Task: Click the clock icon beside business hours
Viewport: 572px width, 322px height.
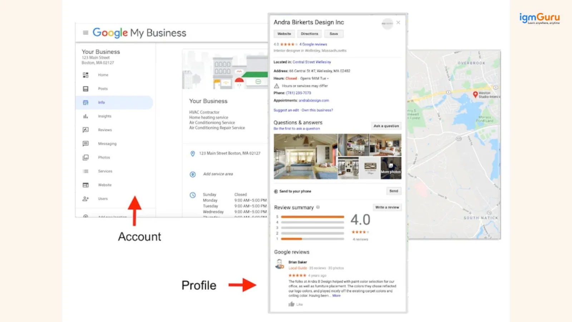Action: pyautogui.click(x=192, y=195)
